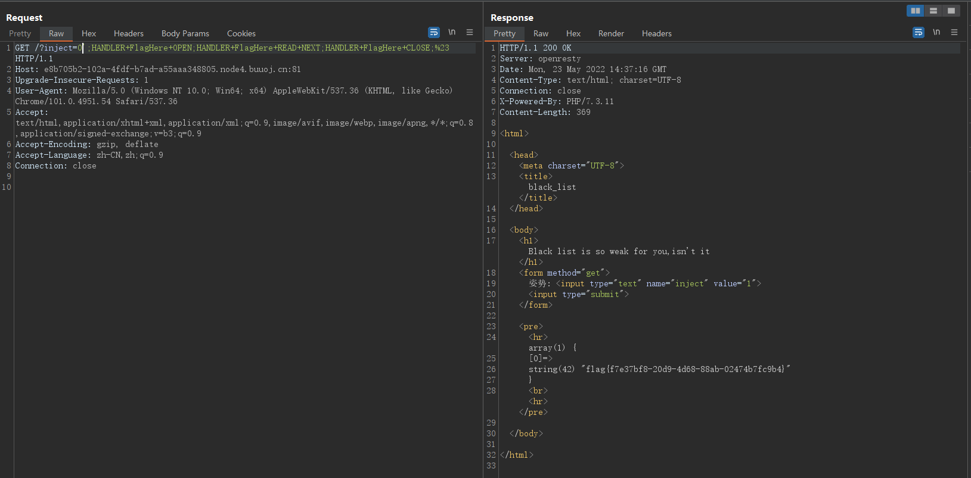The width and height of the screenshot is (971, 478).
Task: Click Accept-Language header line
Action: coord(89,155)
